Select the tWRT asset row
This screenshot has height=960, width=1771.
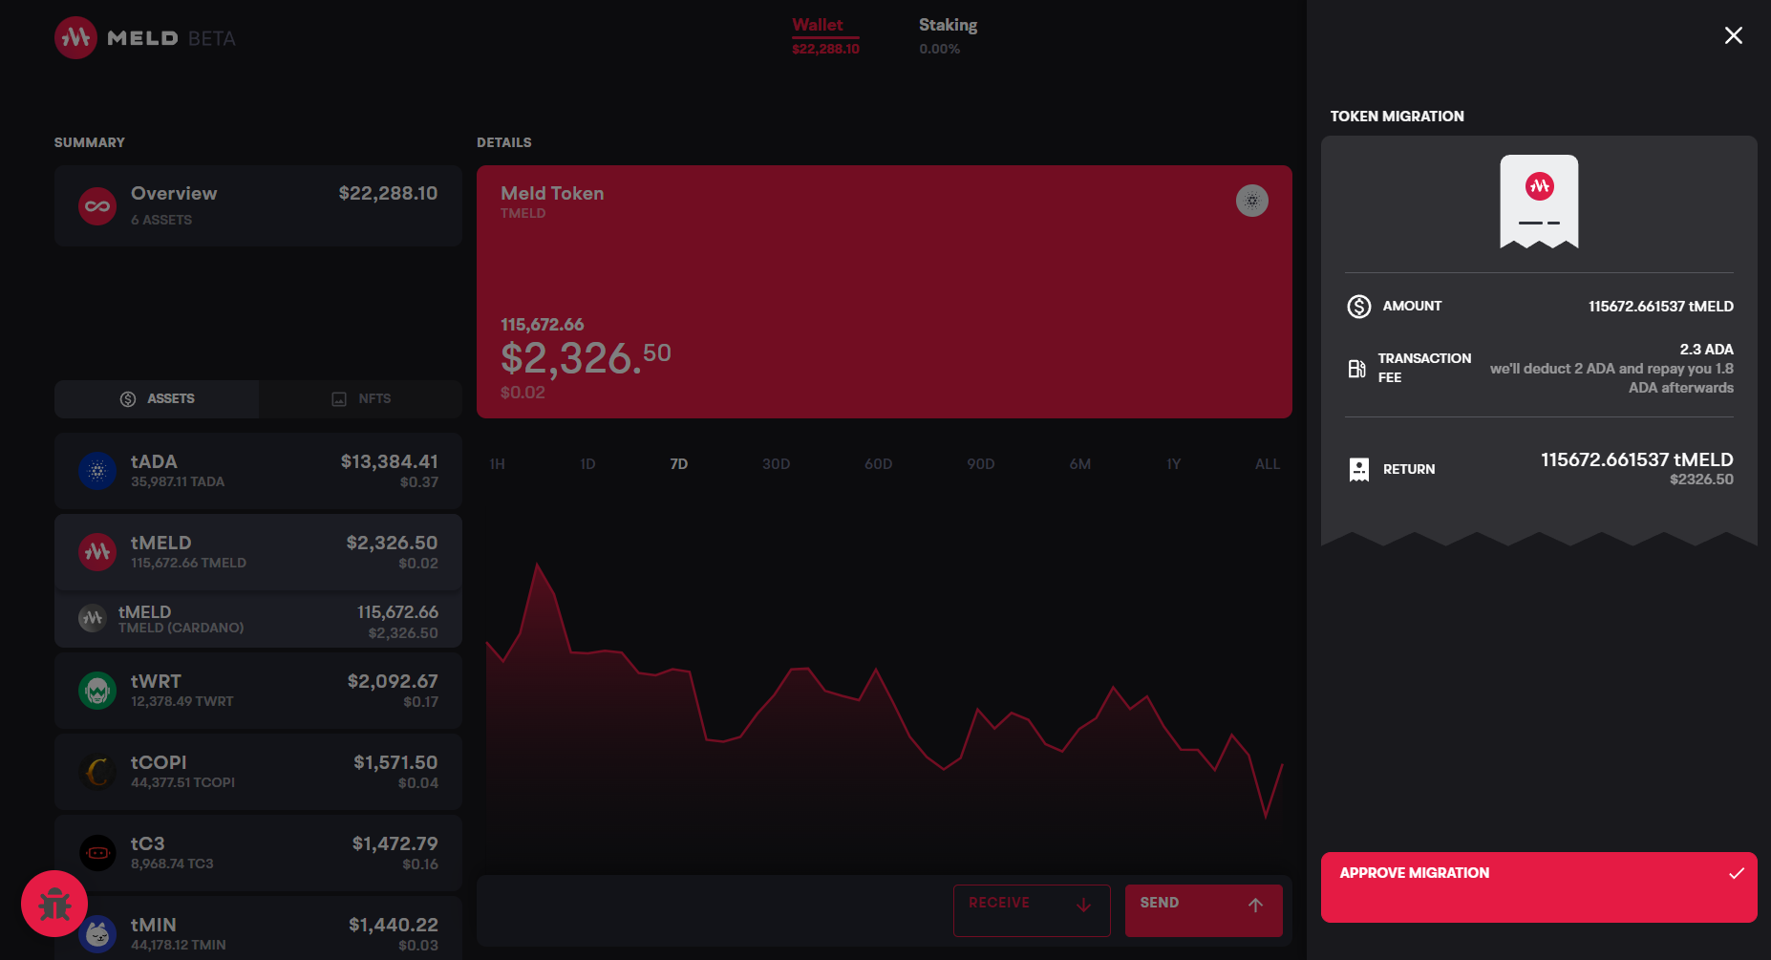click(258, 691)
